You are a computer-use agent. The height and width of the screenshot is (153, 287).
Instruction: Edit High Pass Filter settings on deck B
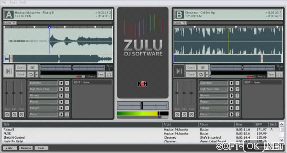[x=237, y=89]
